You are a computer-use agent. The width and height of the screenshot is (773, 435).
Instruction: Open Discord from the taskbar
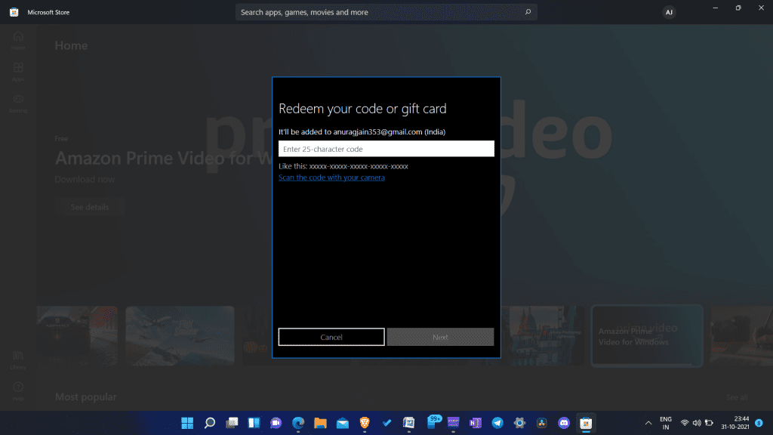562,424
